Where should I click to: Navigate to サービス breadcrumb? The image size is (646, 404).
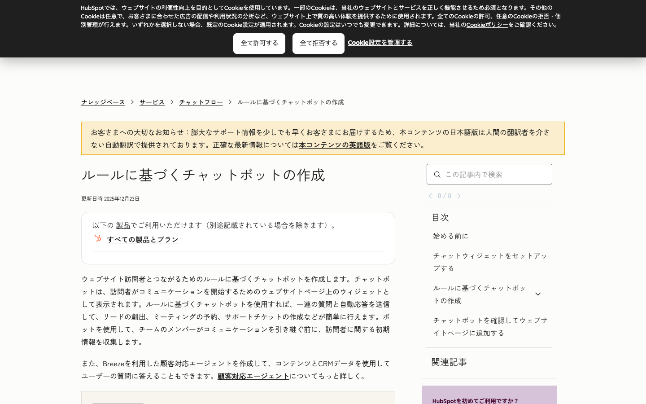pos(152,102)
